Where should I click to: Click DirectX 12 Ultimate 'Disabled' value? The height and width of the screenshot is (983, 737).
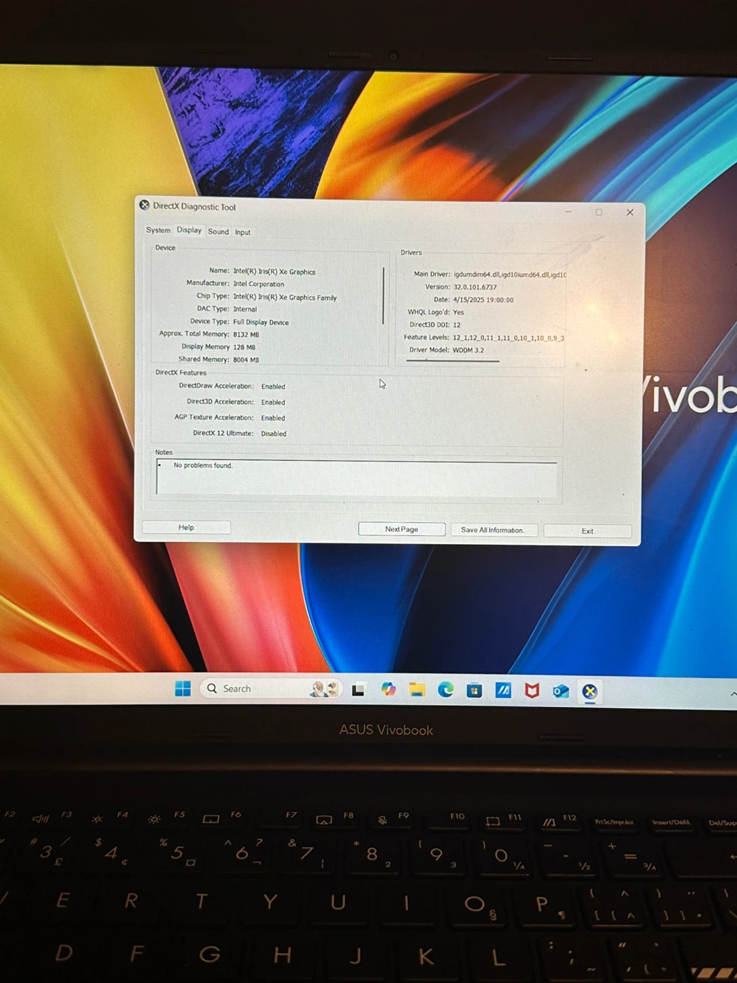274,433
